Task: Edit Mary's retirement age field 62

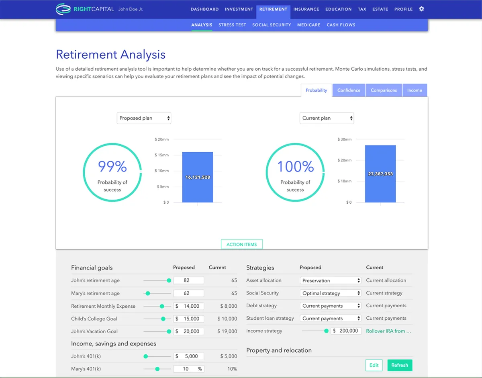Action: pyautogui.click(x=189, y=293)
